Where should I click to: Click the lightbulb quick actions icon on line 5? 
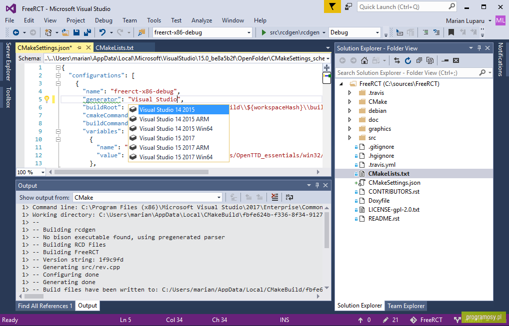tap(46, 99)
